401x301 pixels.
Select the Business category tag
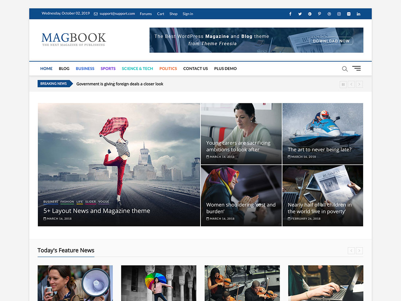click(51, 202)
